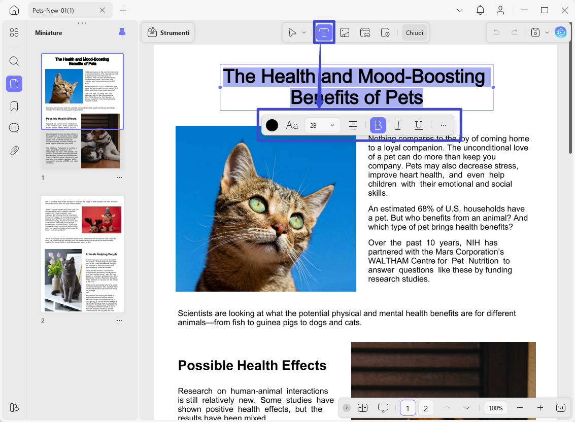Open the bookmarks panel
The image size is (575, 422).
point(14,106)
